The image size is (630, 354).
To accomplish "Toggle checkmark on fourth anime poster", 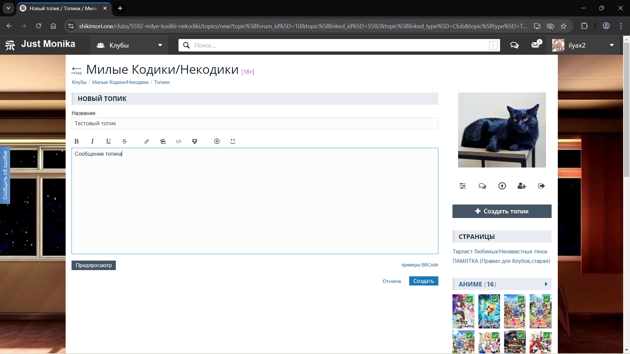I will [x=546, y=299].
